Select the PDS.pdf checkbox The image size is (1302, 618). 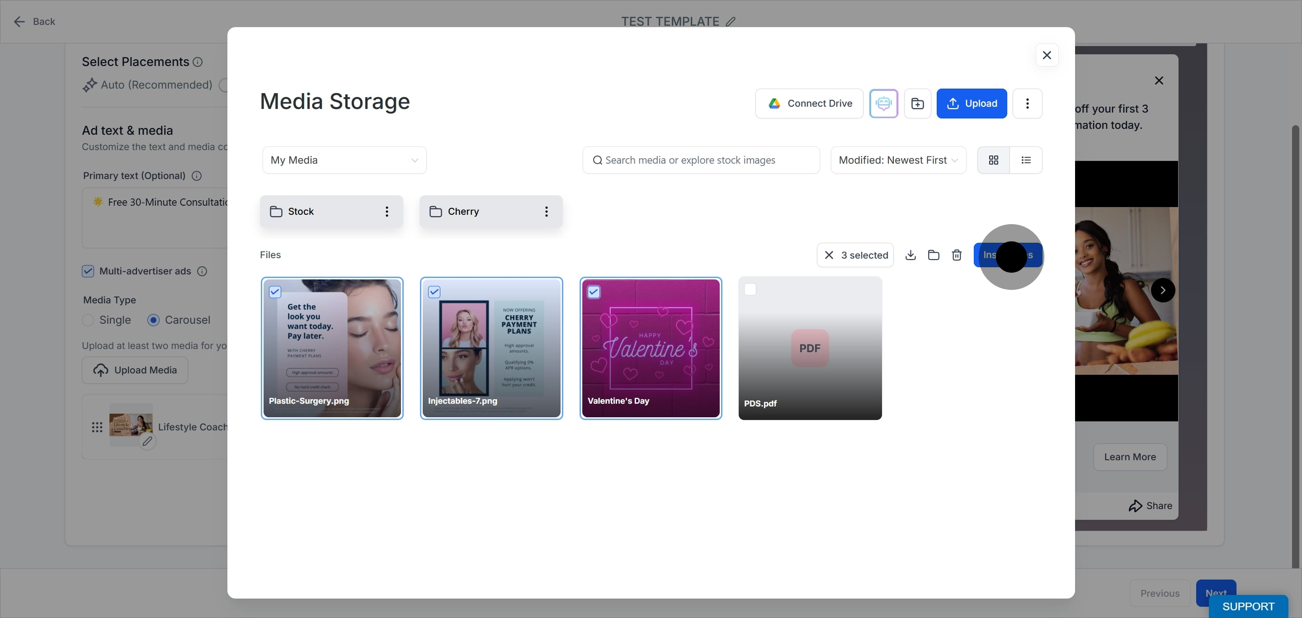point(750,289)
